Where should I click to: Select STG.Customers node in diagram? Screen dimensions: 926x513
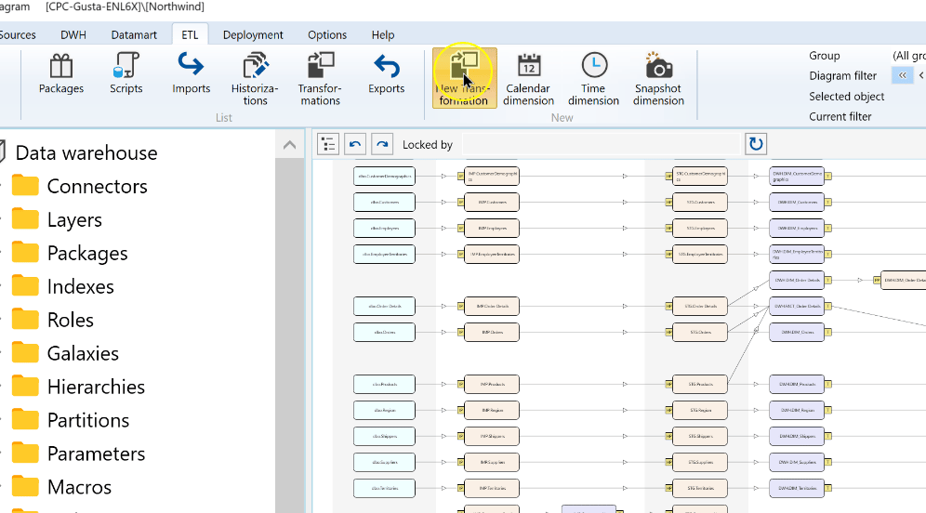(700, 202)
